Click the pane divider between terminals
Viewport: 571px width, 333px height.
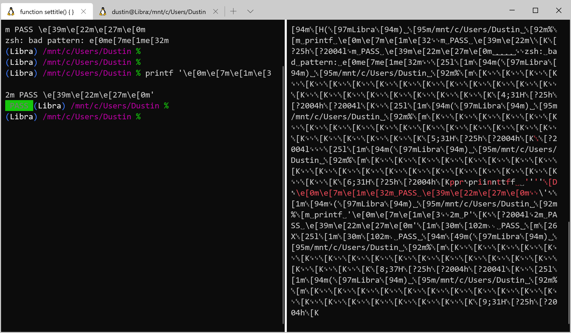click(285, 176)
